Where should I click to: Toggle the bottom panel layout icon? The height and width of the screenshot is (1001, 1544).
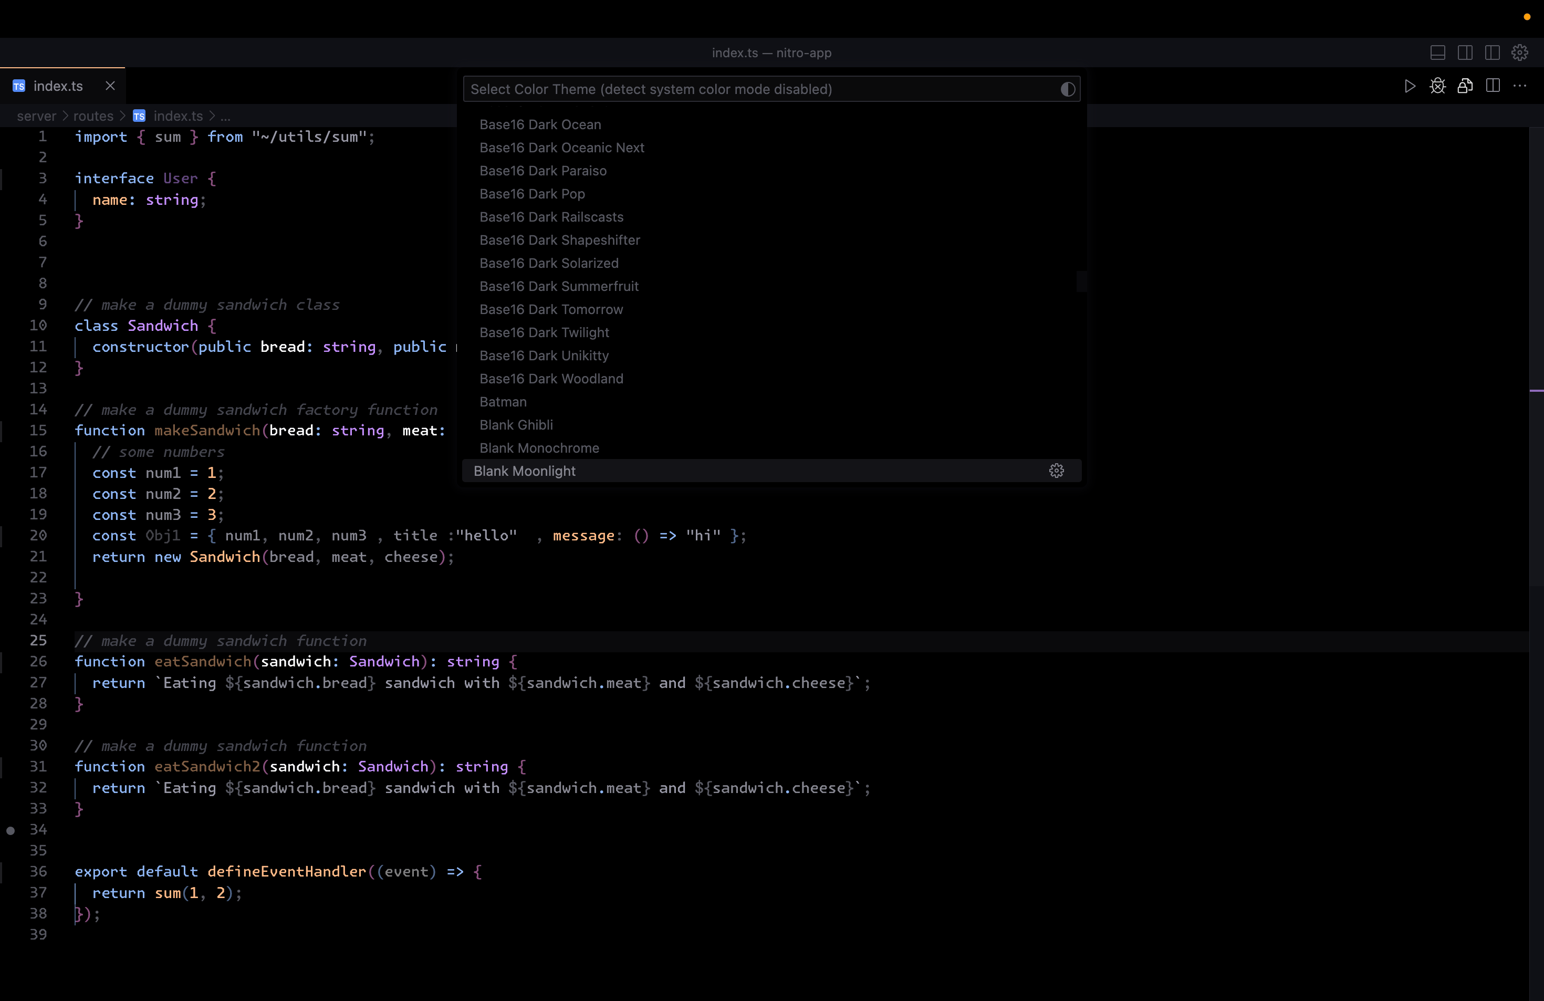coord(1437,53)
